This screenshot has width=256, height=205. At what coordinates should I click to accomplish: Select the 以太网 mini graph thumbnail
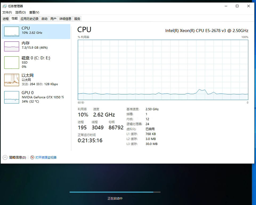pyautogui.click(x=12, y=80)
